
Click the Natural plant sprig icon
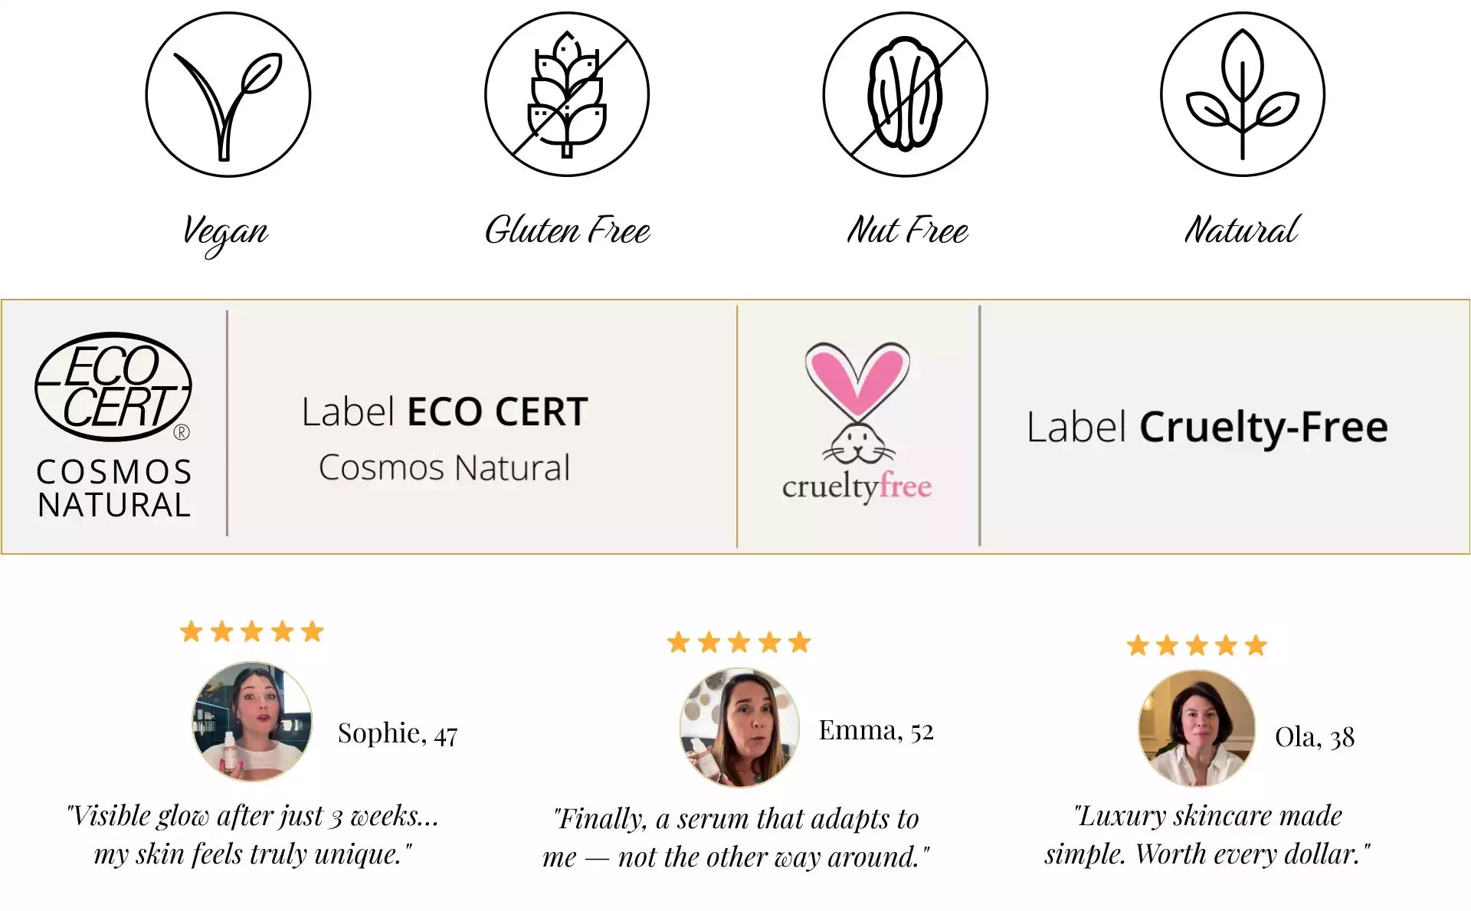click(1243, 94)
